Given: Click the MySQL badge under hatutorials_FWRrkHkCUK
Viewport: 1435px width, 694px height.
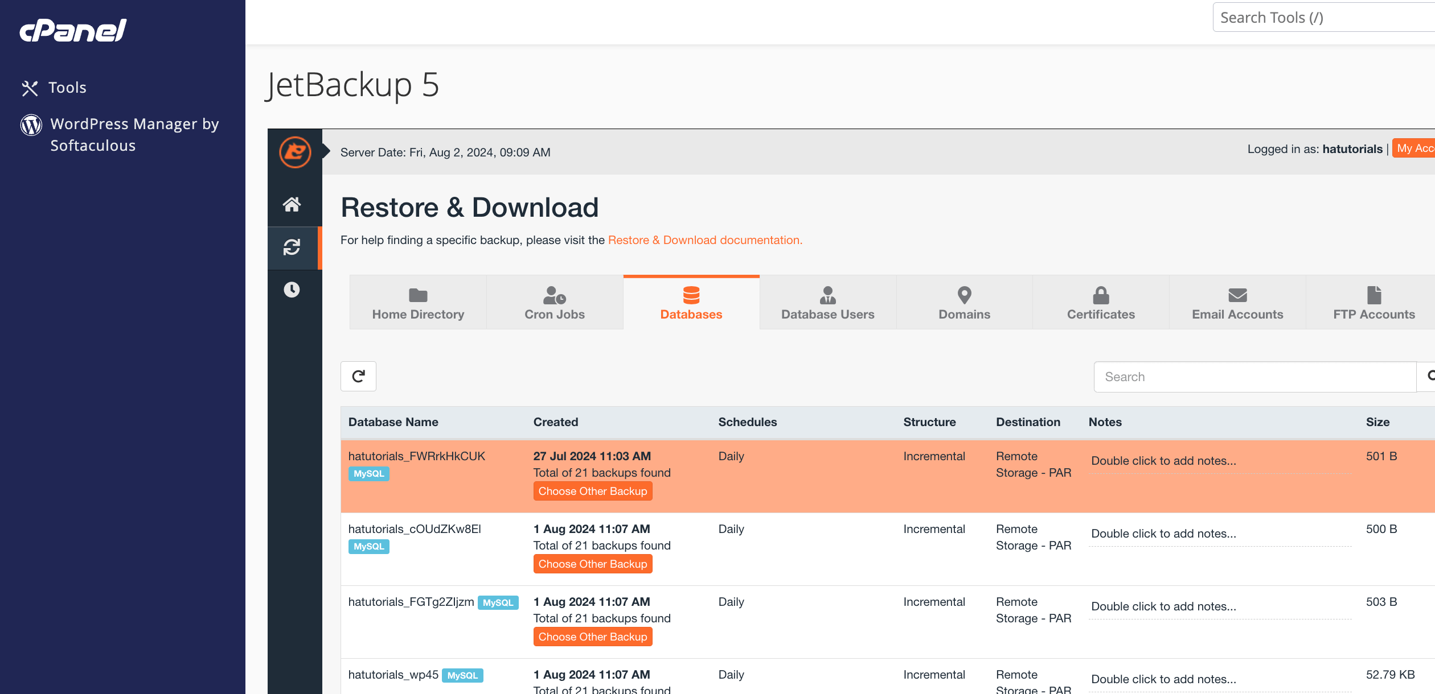Looking at the screenshot, I should coord(369,473).
